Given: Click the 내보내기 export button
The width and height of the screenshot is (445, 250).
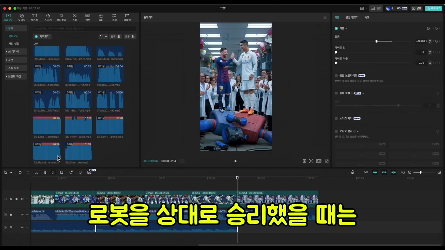Looking at the screenshot, I should [434, 8].
